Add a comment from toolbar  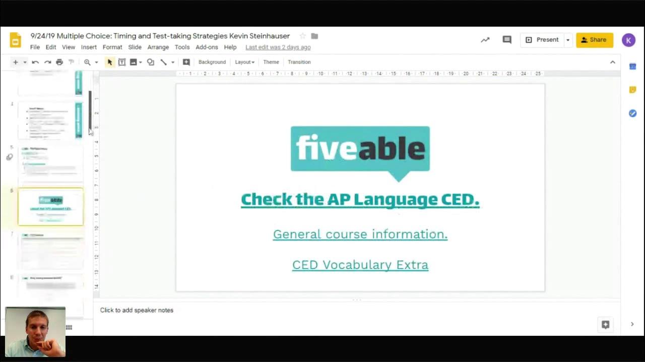(186, 62)
